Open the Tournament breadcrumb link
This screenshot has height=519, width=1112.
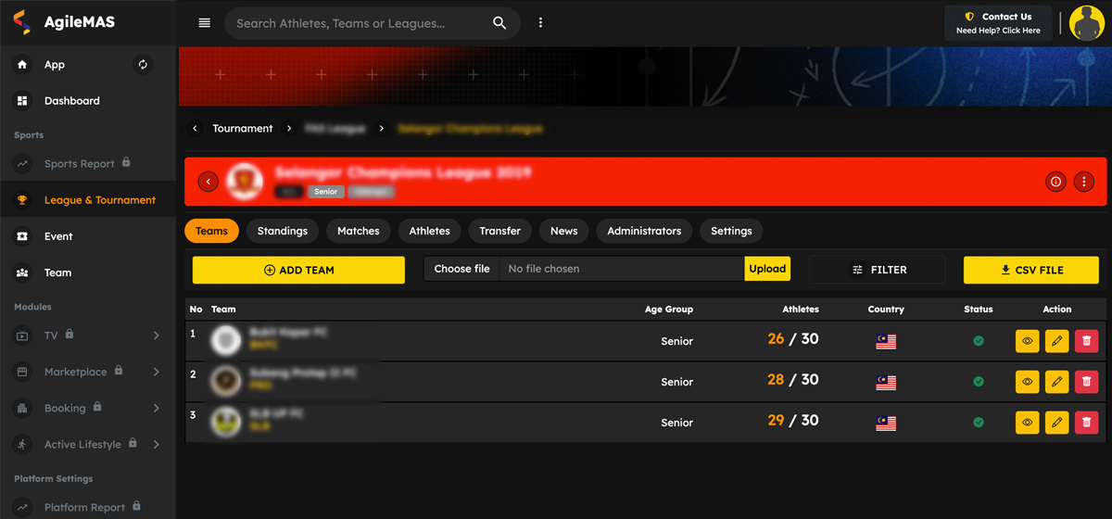243,129
